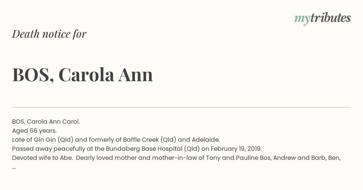Click the line "BOS, Carola Ann Carol."
The height and width of the screenshot is (190, 363).
click(46, 122)
